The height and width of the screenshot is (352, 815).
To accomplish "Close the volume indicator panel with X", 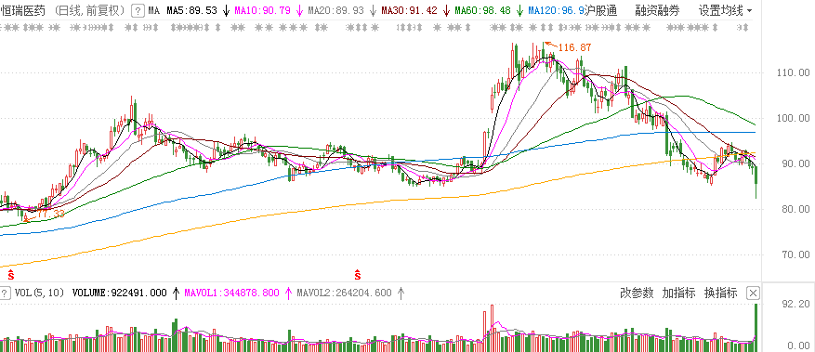I will [x=753, y=293].
